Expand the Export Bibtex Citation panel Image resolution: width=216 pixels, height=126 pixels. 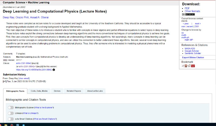point(193,57)
